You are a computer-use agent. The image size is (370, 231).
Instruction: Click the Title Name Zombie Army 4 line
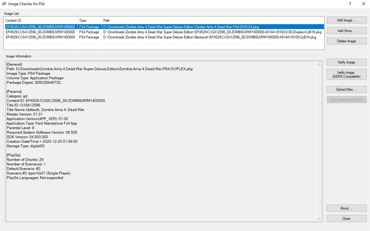[46, 110]
